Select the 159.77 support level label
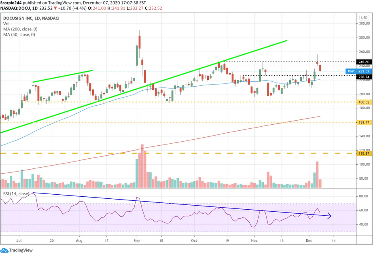The width and height of the screenshot is (373, 253). tap(364, 123)
